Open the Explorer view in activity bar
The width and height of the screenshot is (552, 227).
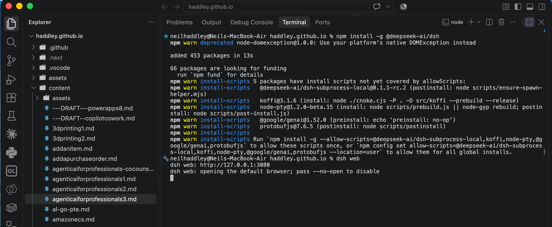tap(11, 24)
